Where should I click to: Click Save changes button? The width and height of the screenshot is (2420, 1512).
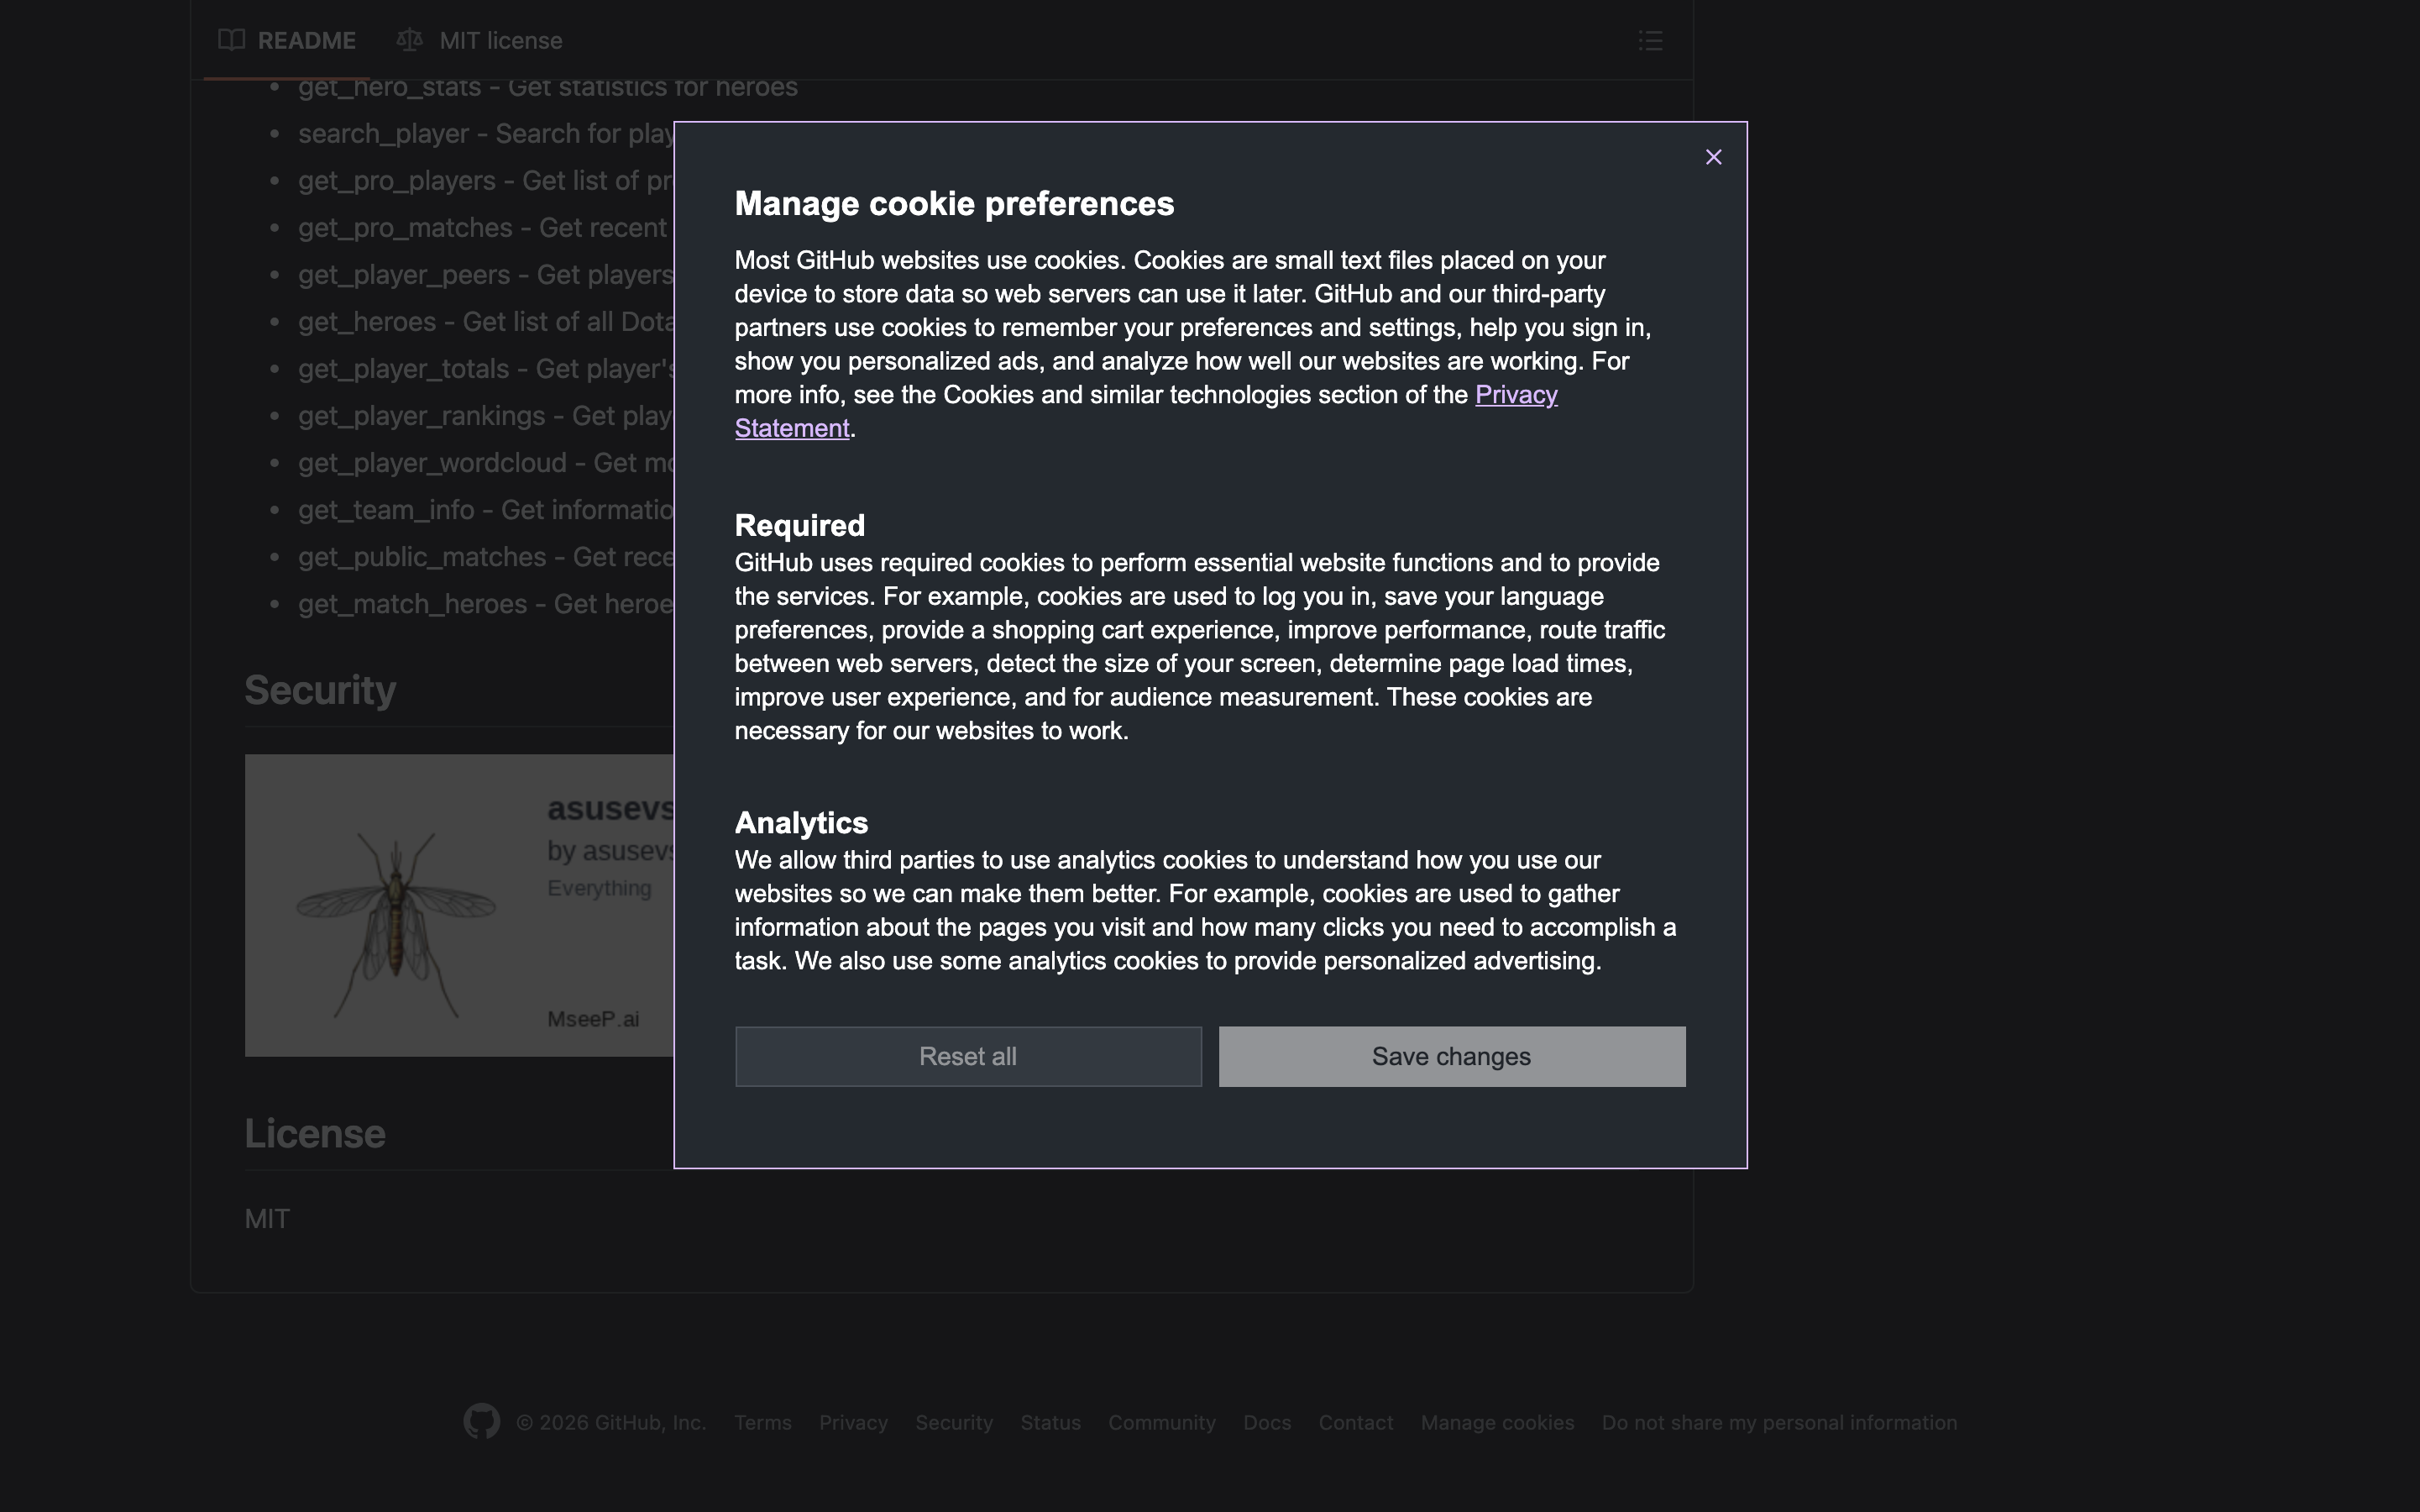click(1451, 1056)
